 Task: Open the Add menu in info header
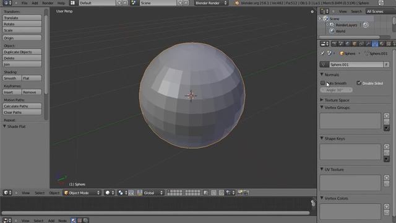point(35,3)
